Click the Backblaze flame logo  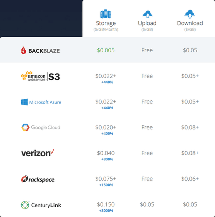(24, 50)
